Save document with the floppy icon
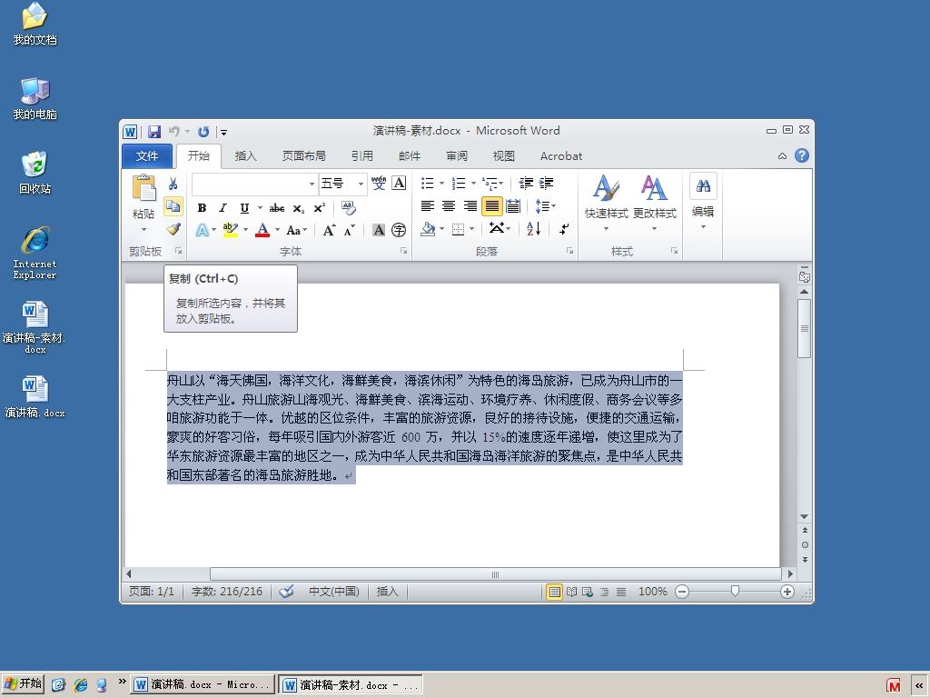 (x=154, y=131)
